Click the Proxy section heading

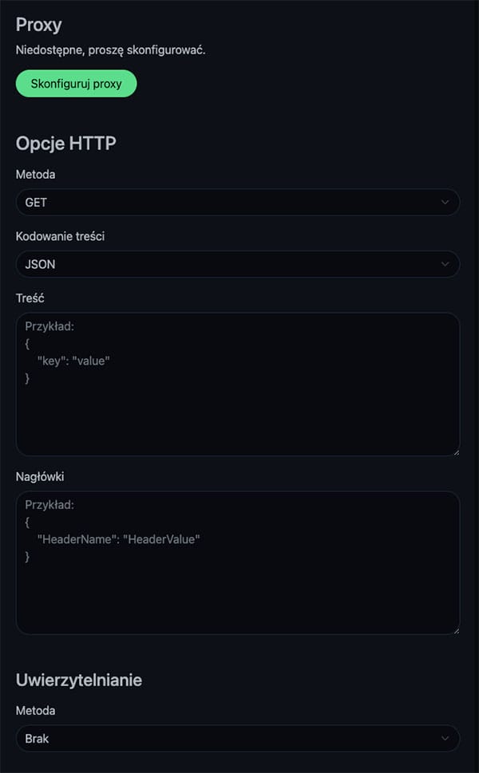point(38,25)
